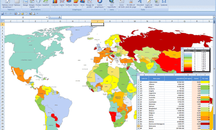Click the 'Nom pays' column header
Screen dimensions: 216x130
pyautogui.click(x=156, y=78)
